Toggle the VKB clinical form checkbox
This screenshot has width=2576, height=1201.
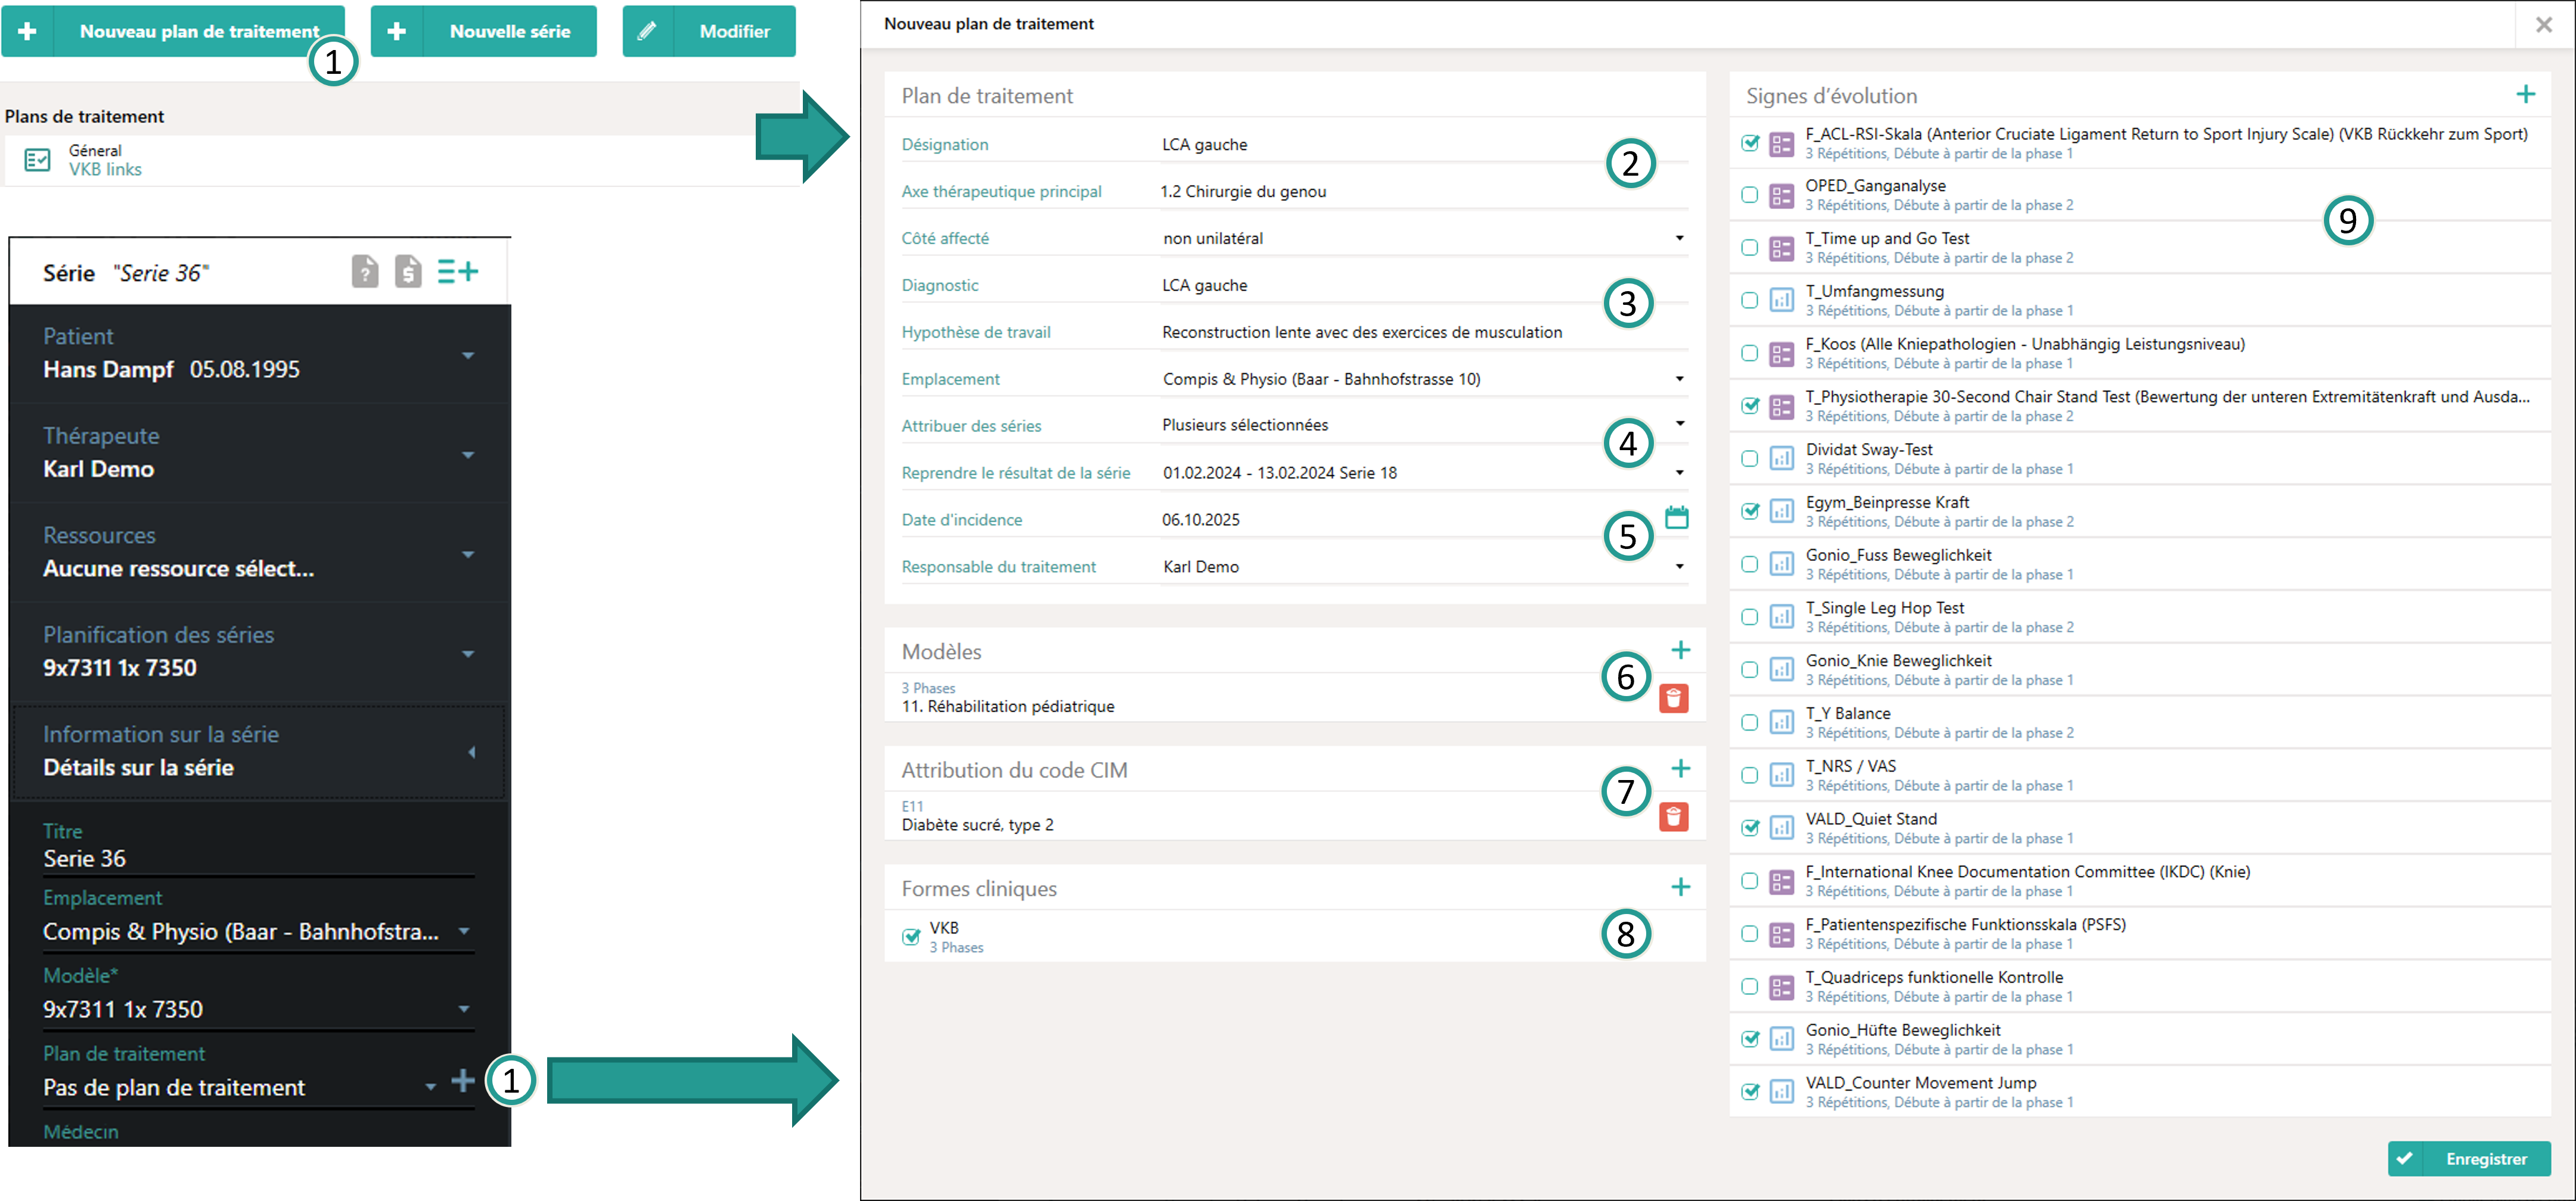(911, 937)
